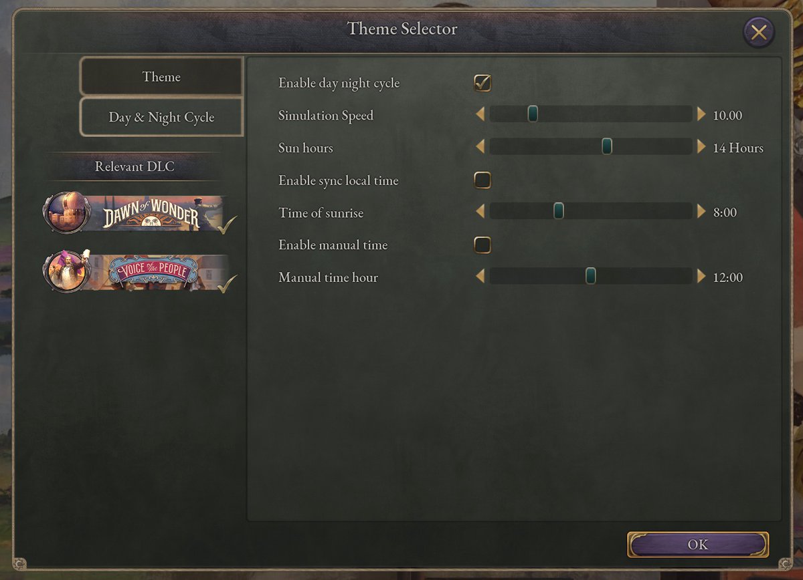Viewport: 803px width, 580px height.
Task: Click the Simulation Speed slider handle
Action: coord(533,114)
